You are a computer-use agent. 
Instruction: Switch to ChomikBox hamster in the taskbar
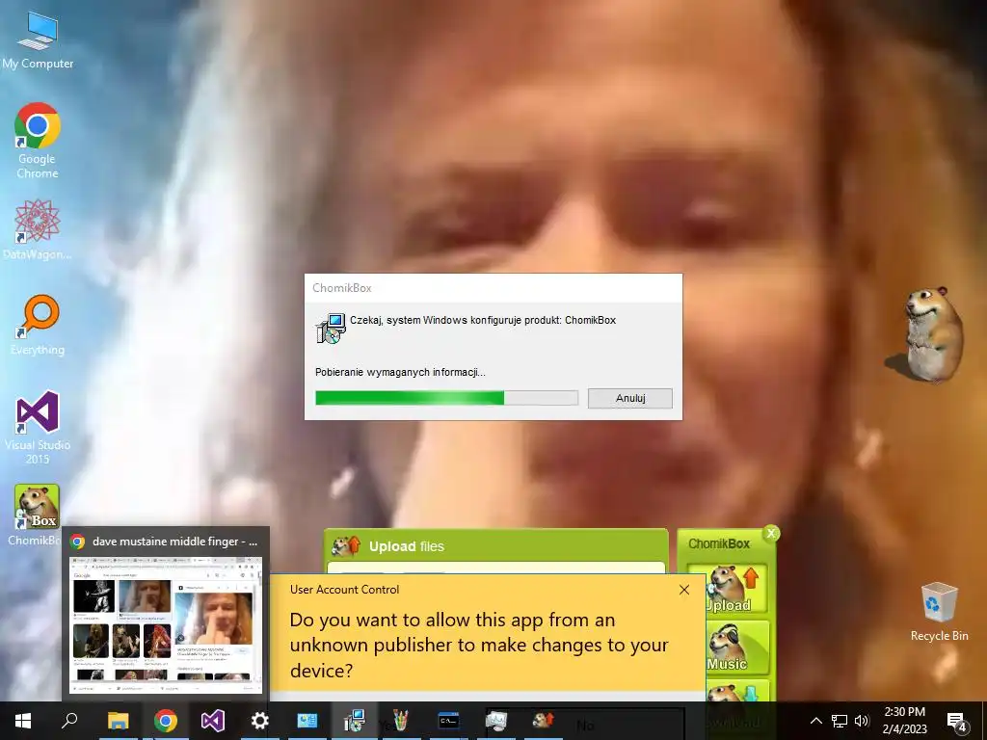pyautogui.click(x=543, y=721)
